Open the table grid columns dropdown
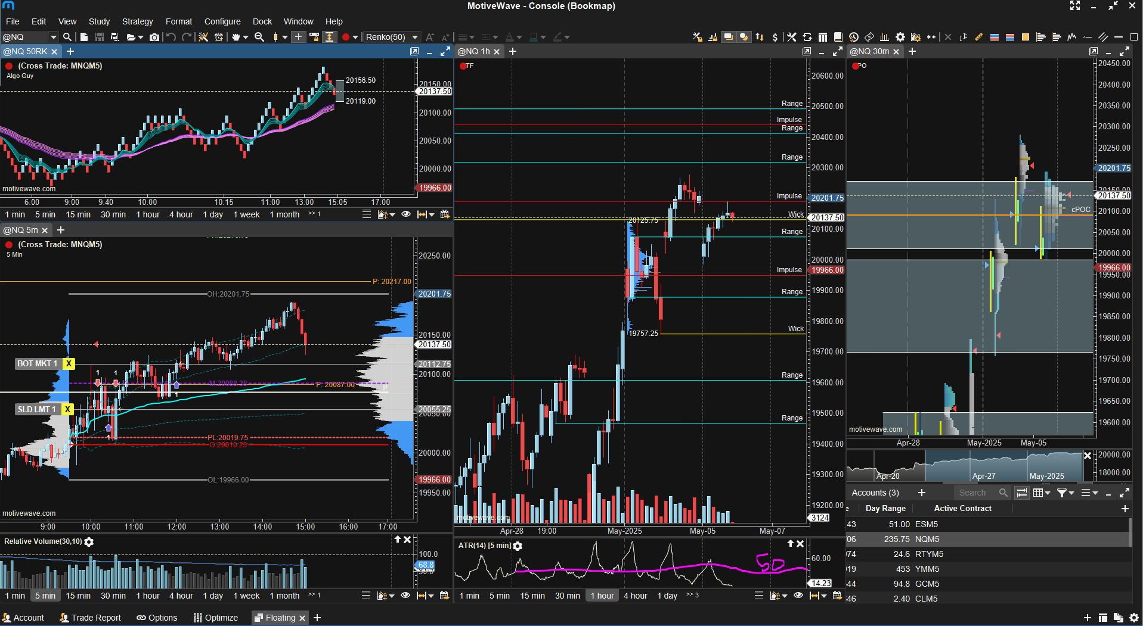The width and height of the screenshot is (1143, 626). pos(1042,493)
